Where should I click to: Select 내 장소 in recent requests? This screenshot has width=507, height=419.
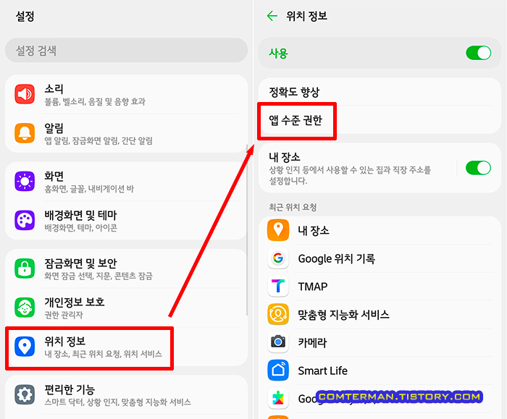click(x=380, y=230)
